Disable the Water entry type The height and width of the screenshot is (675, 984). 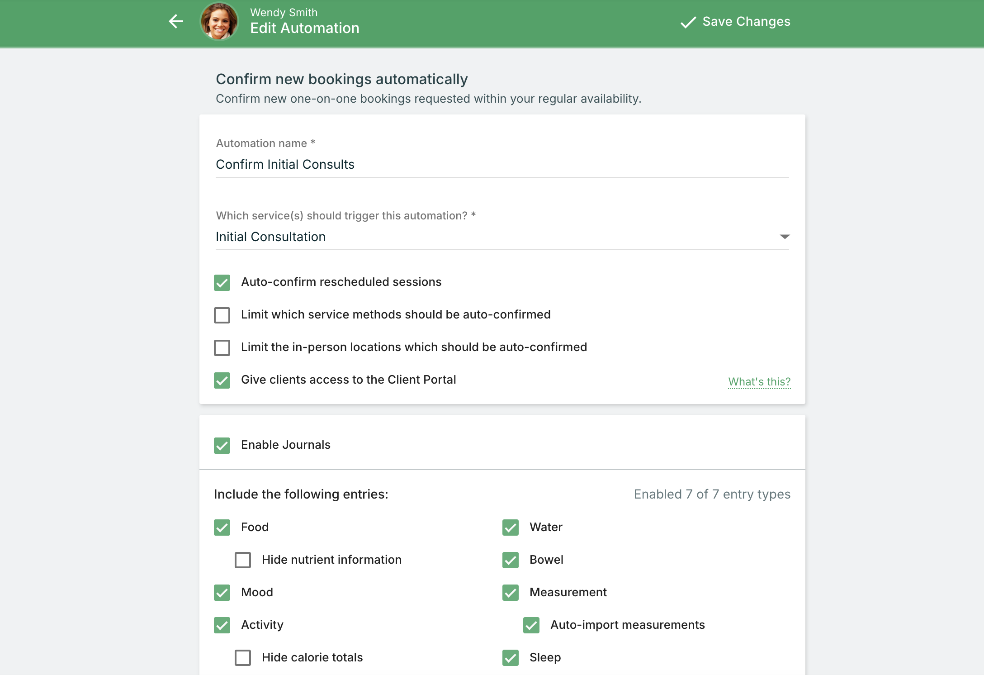pyautogui.click(x=511, y=527)
